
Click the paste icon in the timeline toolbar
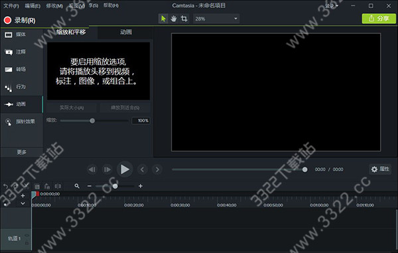click(47, 186)
